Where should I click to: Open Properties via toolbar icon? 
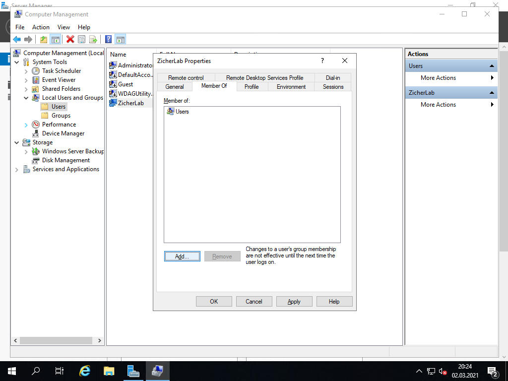[81, 40]
